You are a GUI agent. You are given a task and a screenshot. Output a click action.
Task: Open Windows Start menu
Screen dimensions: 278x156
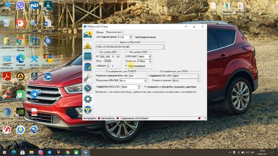pos(4,152)
